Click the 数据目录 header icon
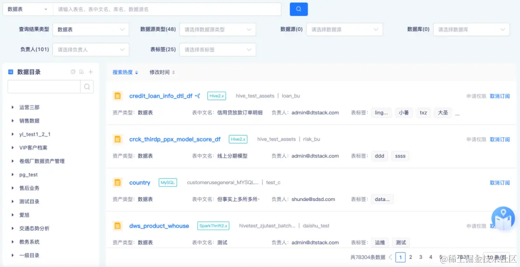Image resolution: width=520 pixels, height=267 pixels. click(11, 72)
